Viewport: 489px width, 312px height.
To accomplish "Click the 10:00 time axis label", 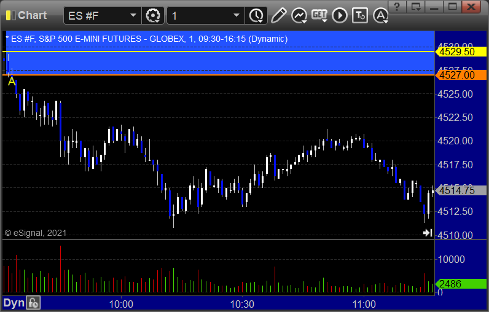I will (x=121, y=304).
